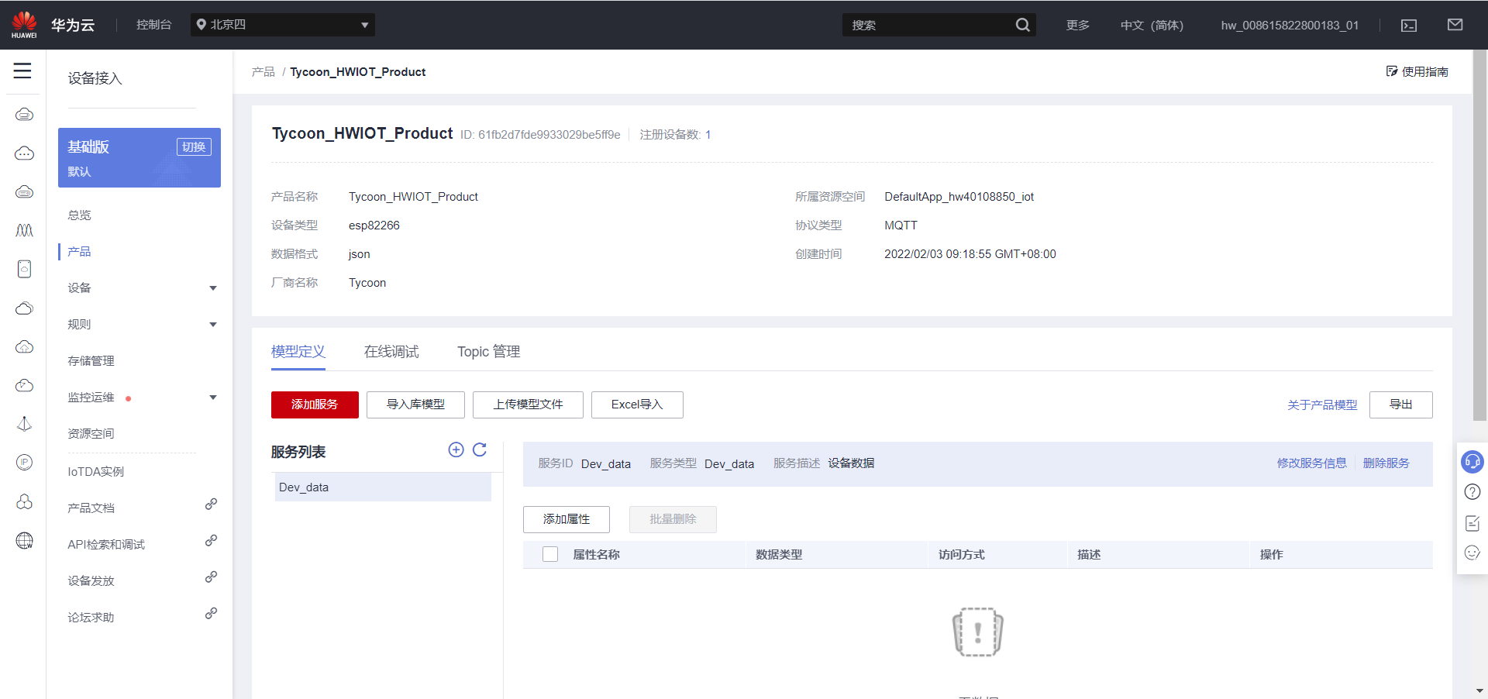Click the page vertical scrollbar
Screen dimensions: 1488x699
click(x=1479, y=236)
